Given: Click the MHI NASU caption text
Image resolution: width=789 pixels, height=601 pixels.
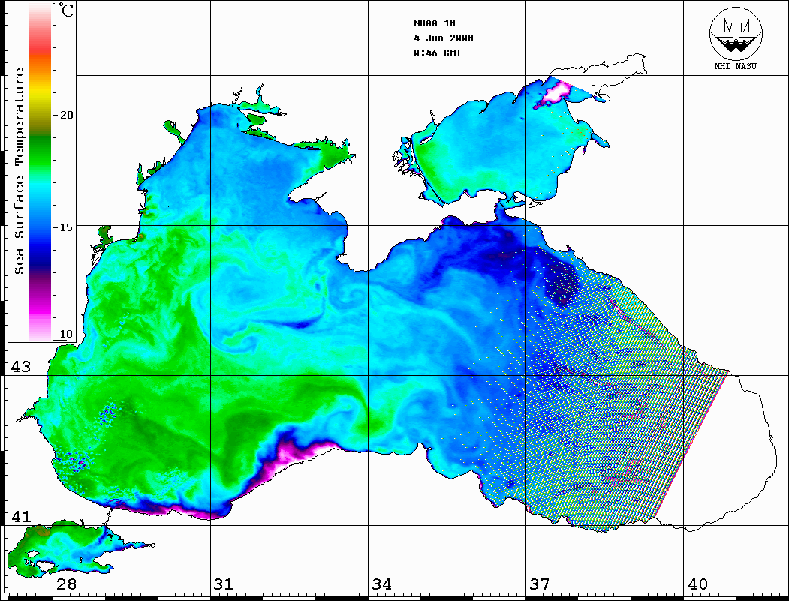Looking at the screenshot, I should coord(735,66).
